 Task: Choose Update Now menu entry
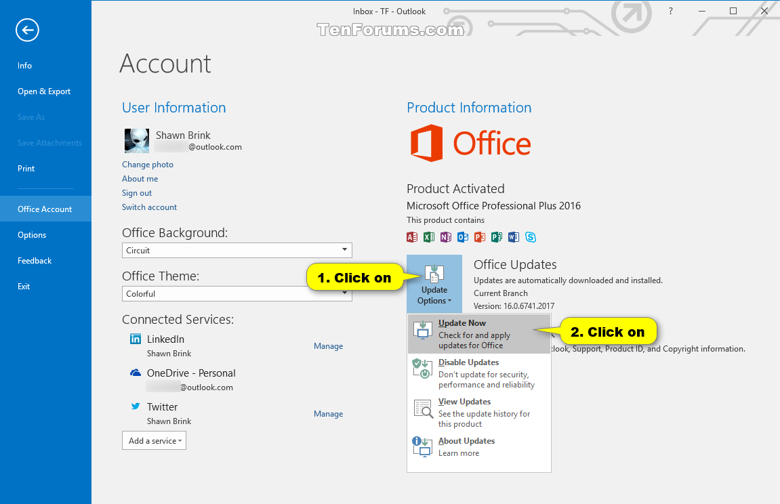click(479, 333)
